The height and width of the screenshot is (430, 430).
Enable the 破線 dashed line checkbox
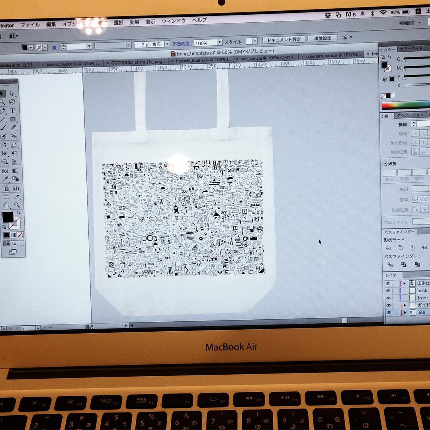click(x=385, y=164)
